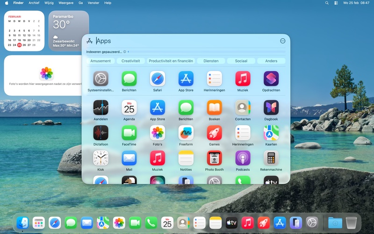The height and width of the screenshot is (234, 374).
Task: Select the Amusement category filter
Action: coord(101,61)
